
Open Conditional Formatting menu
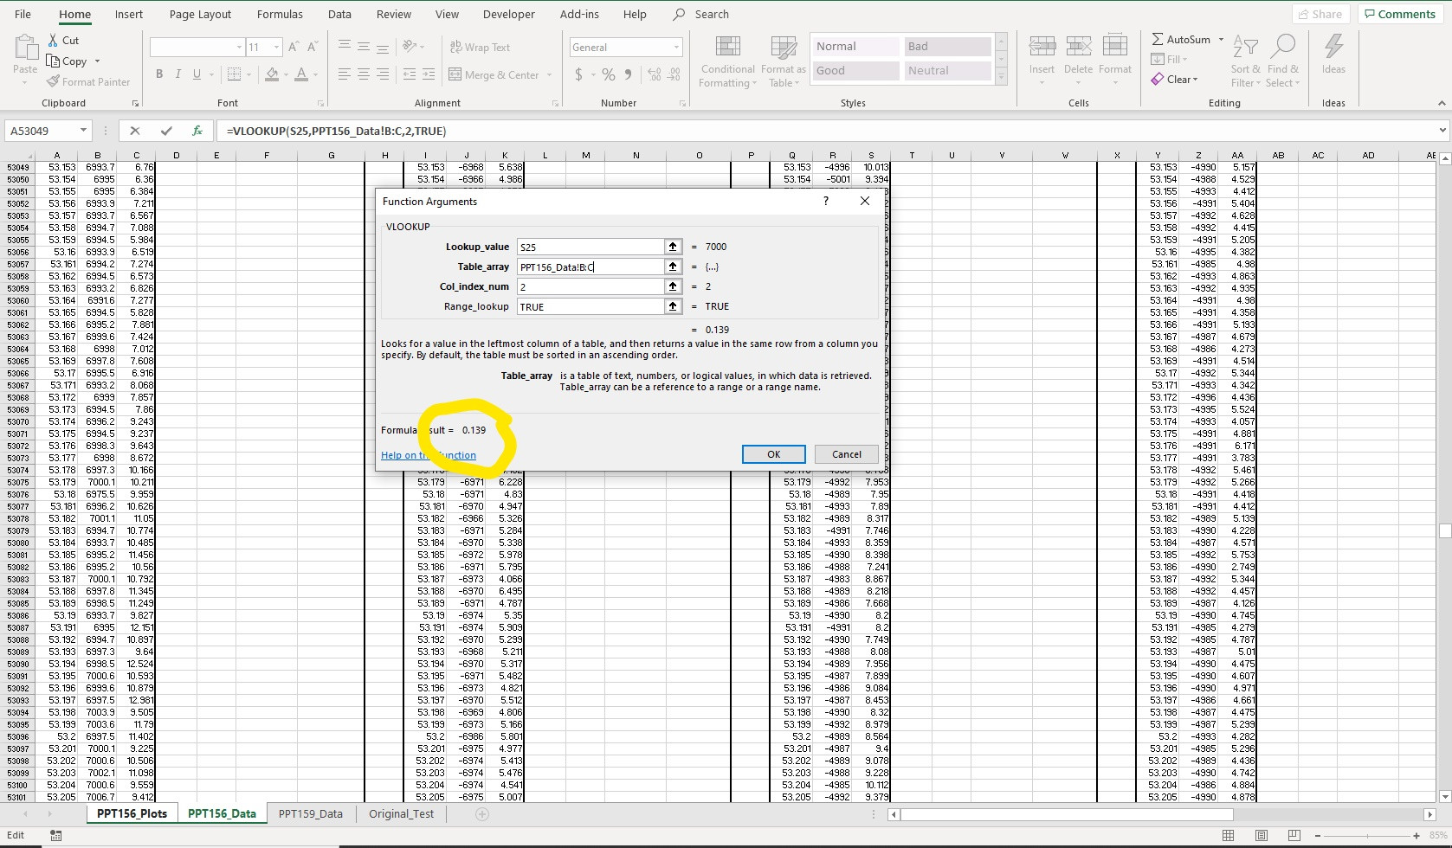pyautogui.click(x=728, y=62)
